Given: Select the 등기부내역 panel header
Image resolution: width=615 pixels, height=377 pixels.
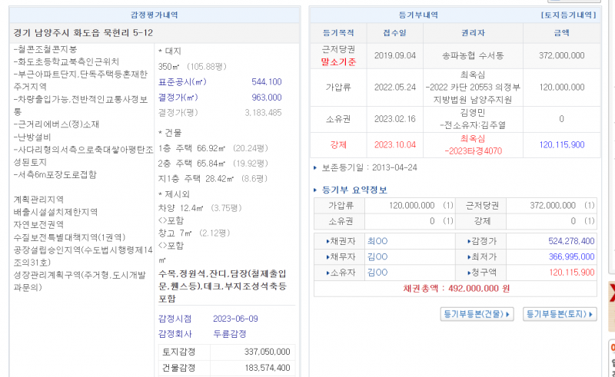Looking at the screenshot, I should click(419, 15).
